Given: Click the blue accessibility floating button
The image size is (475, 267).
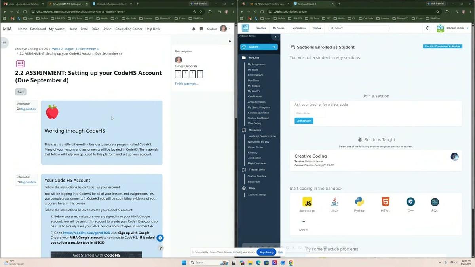Looking at the screenshot, I should point(160,238).
